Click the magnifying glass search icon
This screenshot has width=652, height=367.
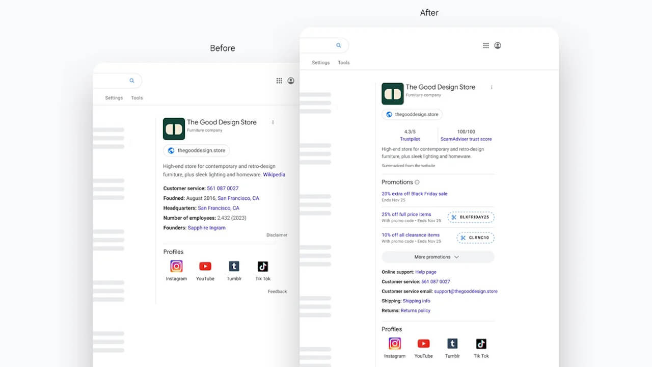click(339, 45)
